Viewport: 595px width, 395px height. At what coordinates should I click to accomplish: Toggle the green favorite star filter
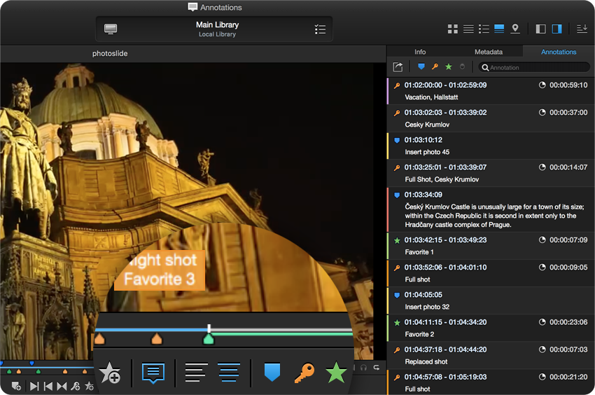[x=449, y=67]
